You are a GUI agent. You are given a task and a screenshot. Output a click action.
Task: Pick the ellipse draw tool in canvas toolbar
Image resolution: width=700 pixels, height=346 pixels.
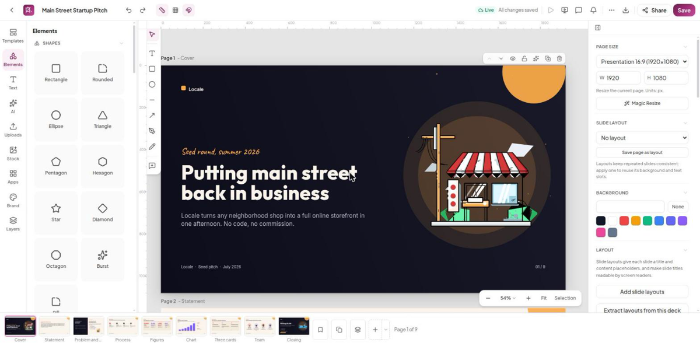(152, 85)
